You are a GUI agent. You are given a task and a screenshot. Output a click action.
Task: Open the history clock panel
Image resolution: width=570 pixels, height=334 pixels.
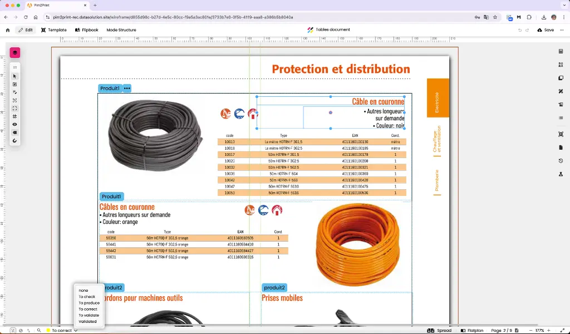point(561,161)
